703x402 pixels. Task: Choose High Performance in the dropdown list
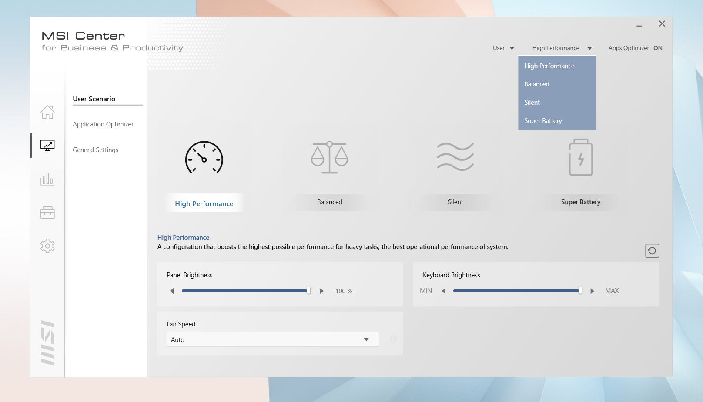557,66
